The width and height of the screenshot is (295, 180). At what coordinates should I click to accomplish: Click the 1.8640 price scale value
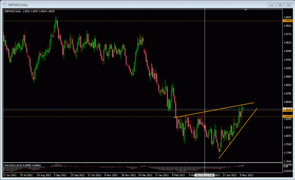[287, 102]
